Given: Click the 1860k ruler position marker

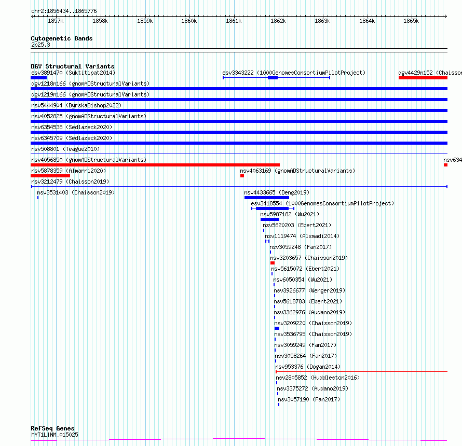Looking at the screenshot, I should 189,21.
